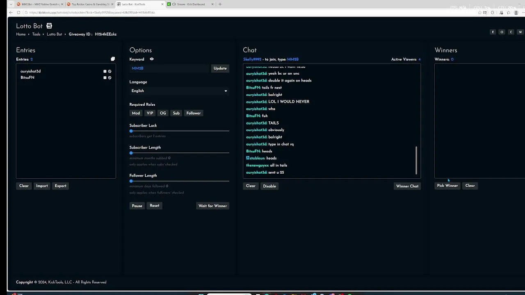Open Winner Chat
525x295 pixels.
[x=407, y=186]
